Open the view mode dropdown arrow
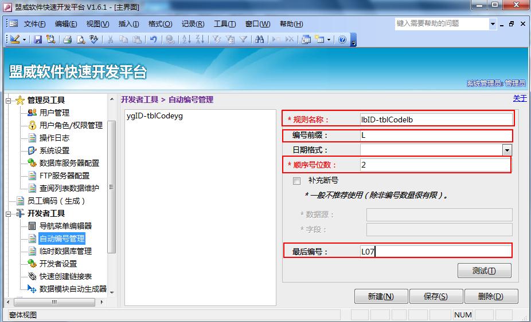The height and width of the screenshot is (322, 531). (x=25, y=40)
